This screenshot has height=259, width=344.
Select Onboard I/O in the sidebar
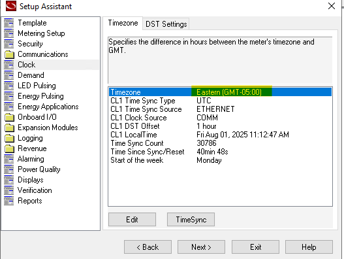click(37, 117)
